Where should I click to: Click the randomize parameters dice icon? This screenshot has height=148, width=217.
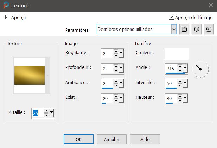197,30
